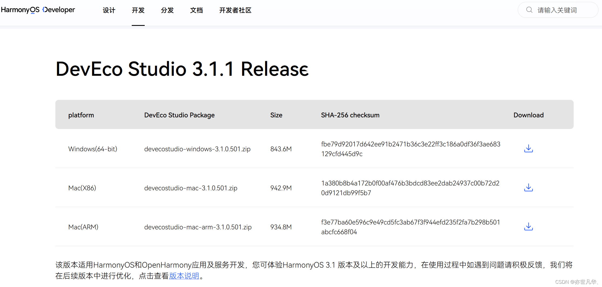
Task: Click the 942.9M size value
Action: [281, 188]
